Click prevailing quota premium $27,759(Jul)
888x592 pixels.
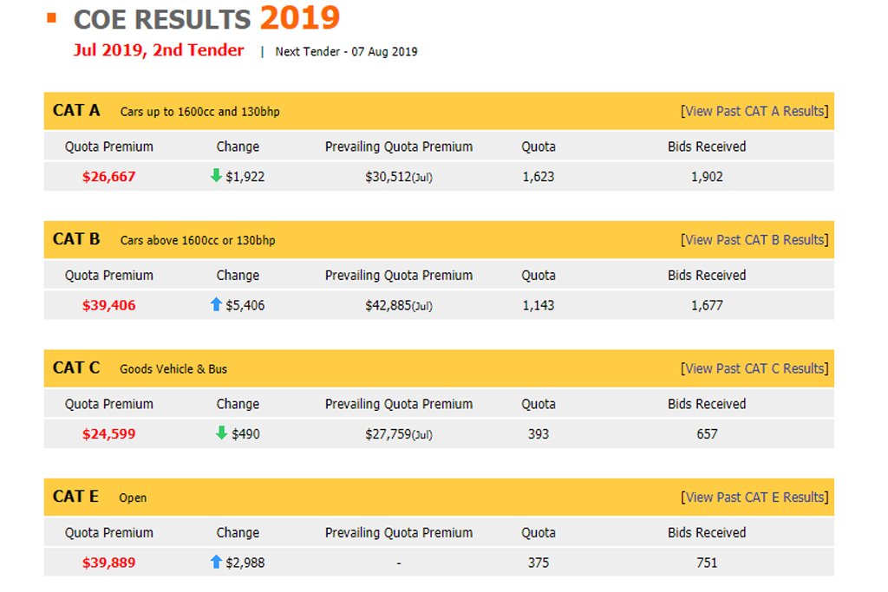[x=399, y=434]
